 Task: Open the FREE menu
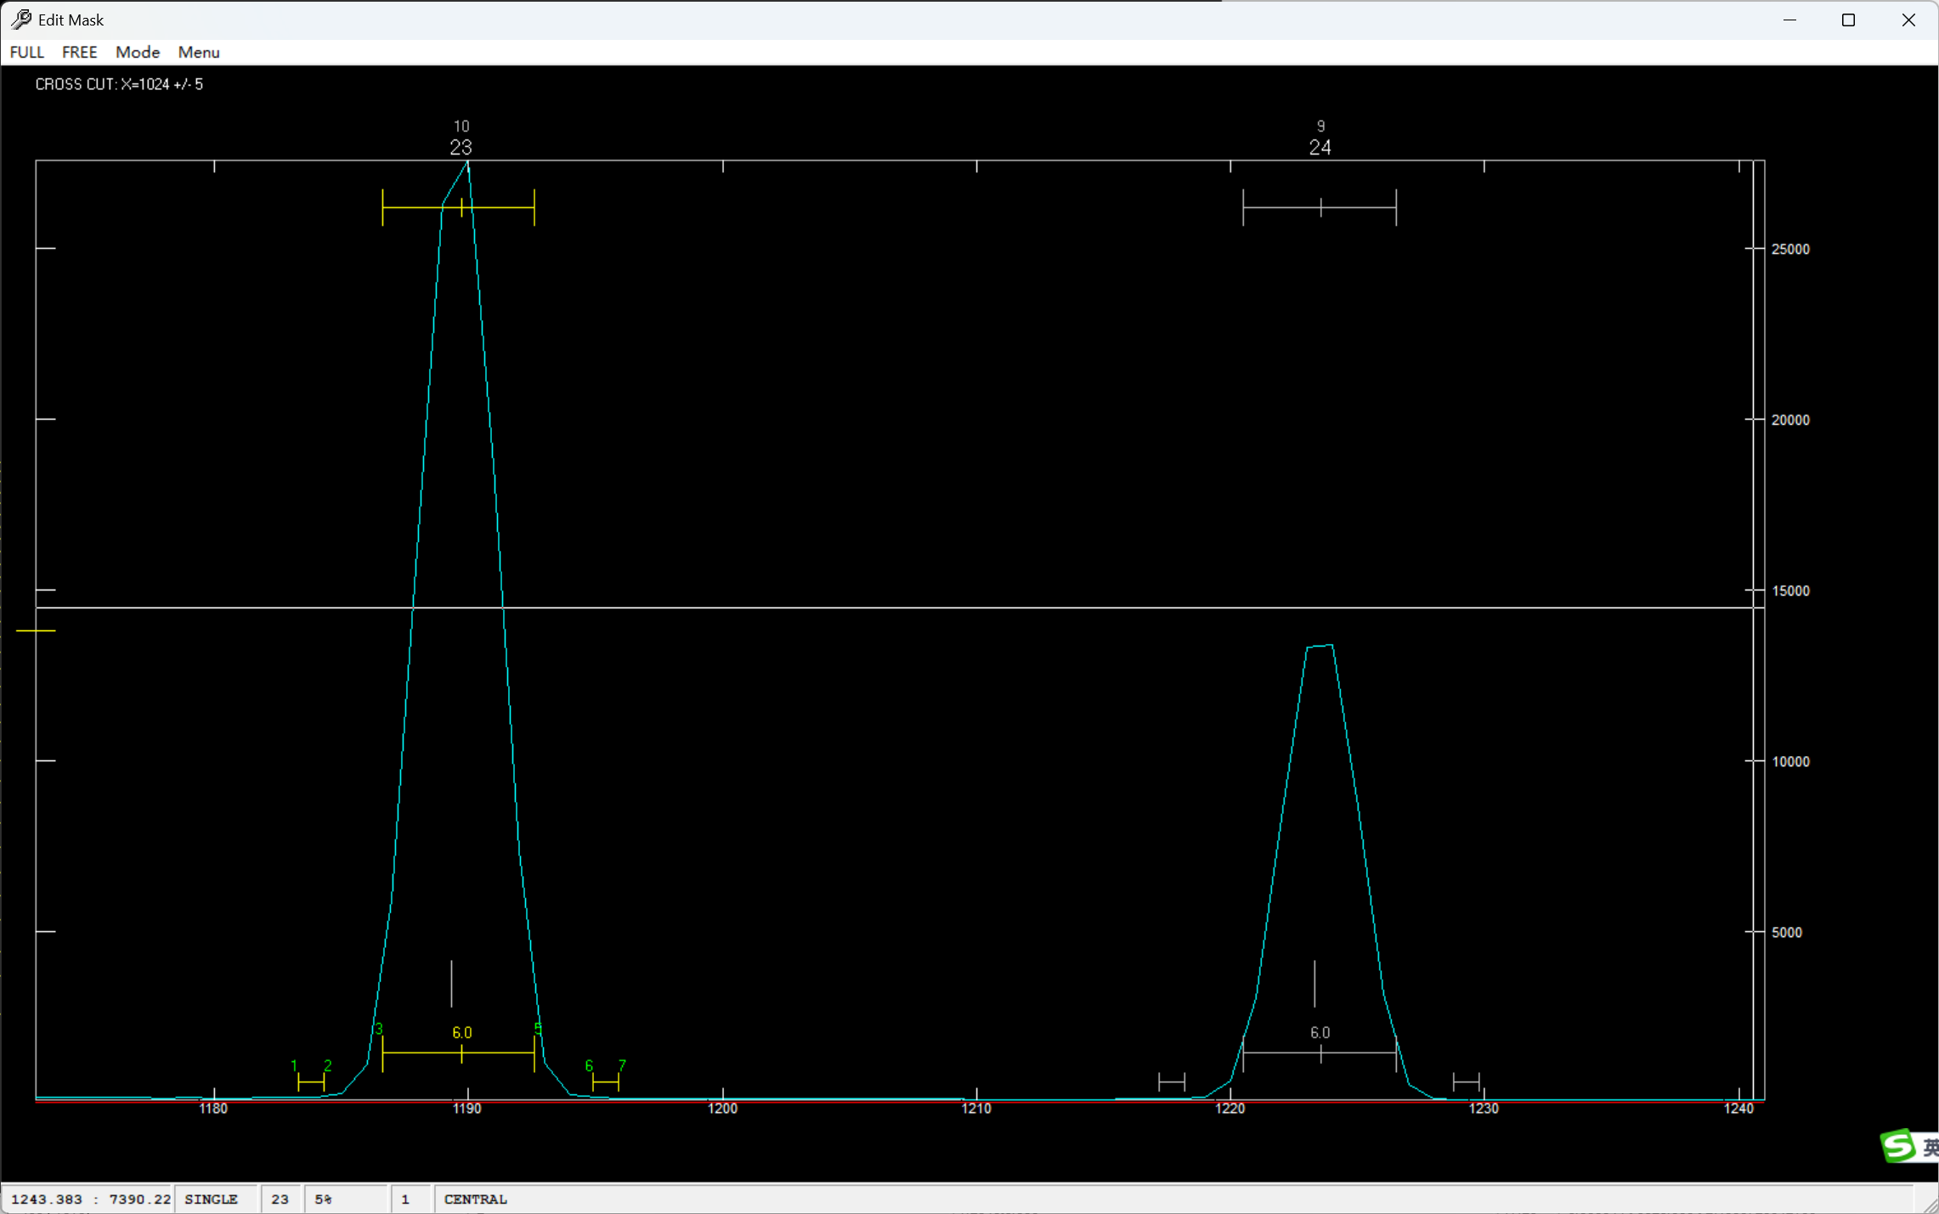pos(79,52)
